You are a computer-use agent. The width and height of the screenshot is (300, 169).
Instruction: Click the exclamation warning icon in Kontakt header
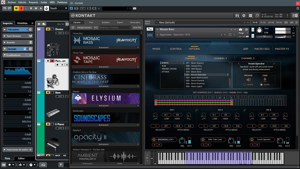pos(287,16)
